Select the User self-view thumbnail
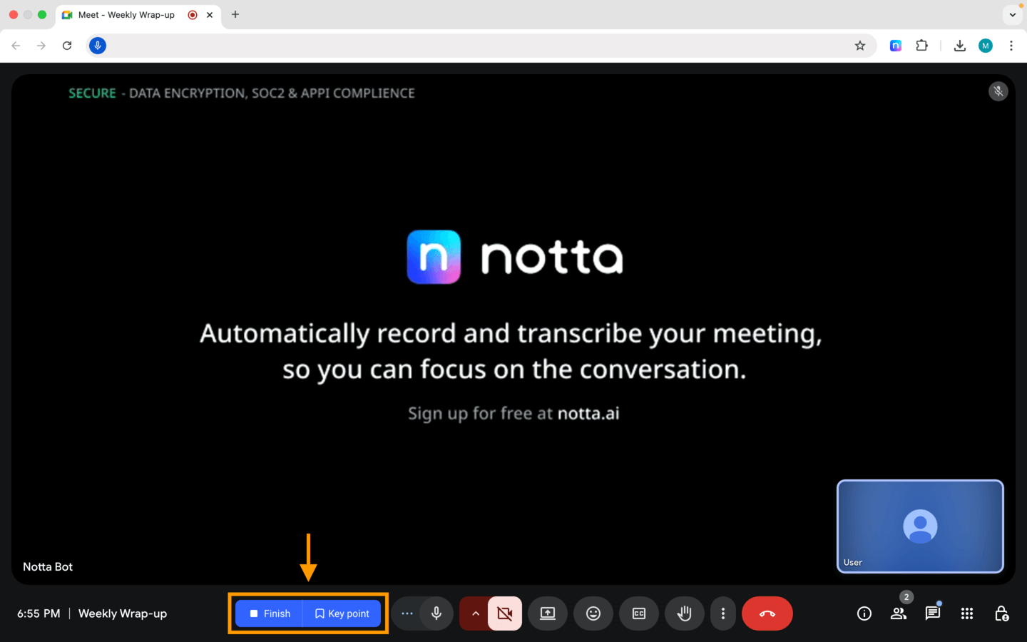 [920, 526]
